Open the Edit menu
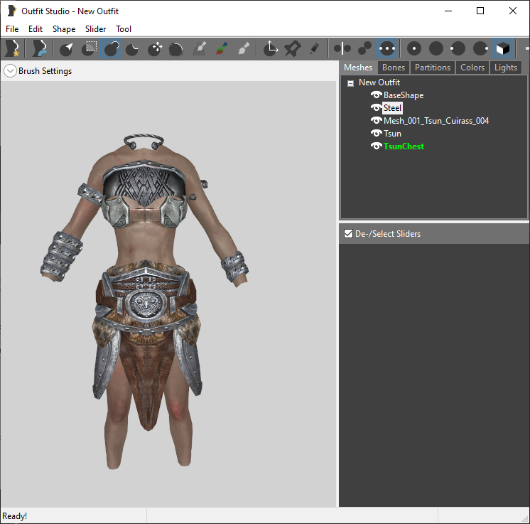Image resolution: width=530 pixels, height=524 pixels. [x=36, y=29]
